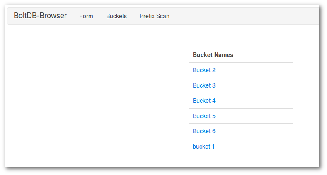Screen dimensions: 327x175
Task: Open the lowercase bucket 1 link
Action: [203, 147]
